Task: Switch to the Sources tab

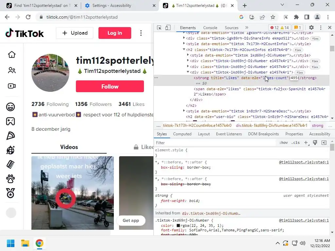Action: click(x=231, y=28)
